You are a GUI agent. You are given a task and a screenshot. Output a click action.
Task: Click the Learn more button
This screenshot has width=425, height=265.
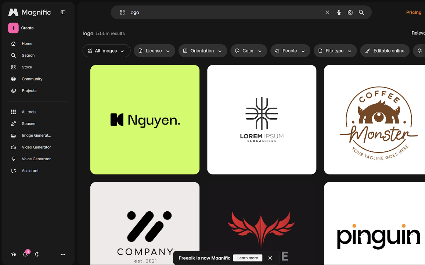[x=248, y=258]
